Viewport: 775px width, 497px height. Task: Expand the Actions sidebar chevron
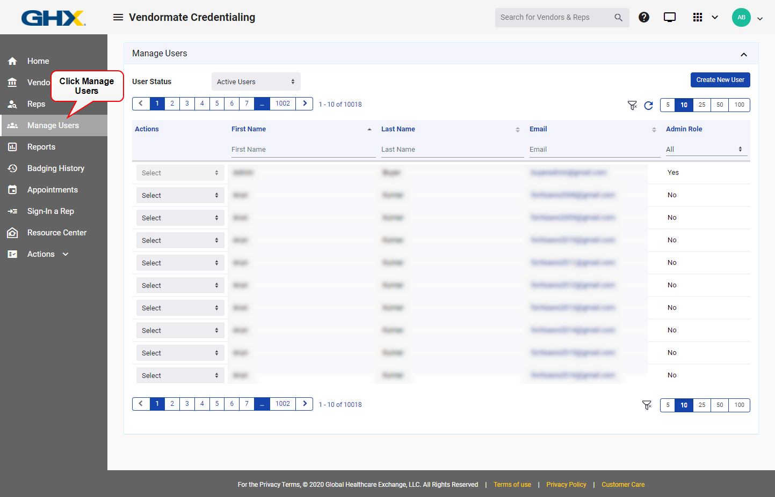(x=66, y=254)
